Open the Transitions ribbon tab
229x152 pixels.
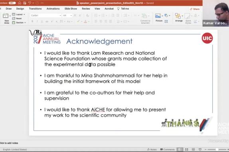(x=35, y=9)
